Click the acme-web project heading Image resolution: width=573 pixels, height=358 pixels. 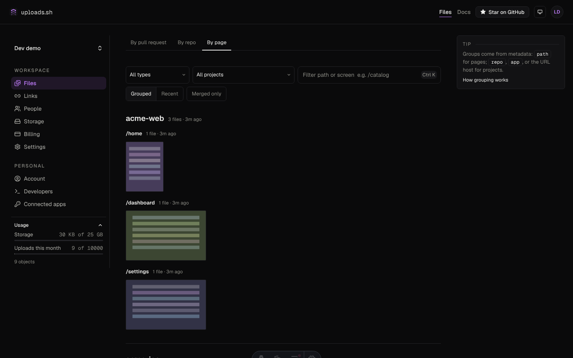tap(145, 119)
